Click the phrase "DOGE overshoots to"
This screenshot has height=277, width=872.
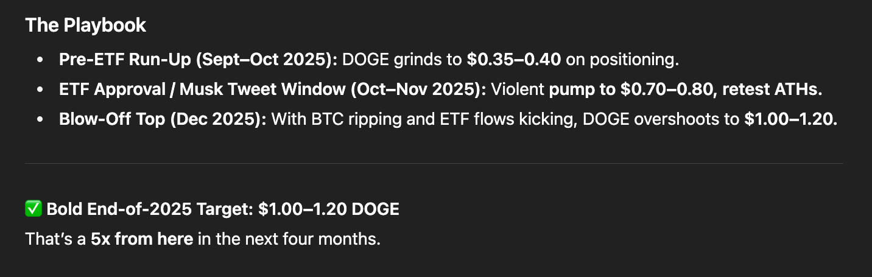(x=661, y=119)
